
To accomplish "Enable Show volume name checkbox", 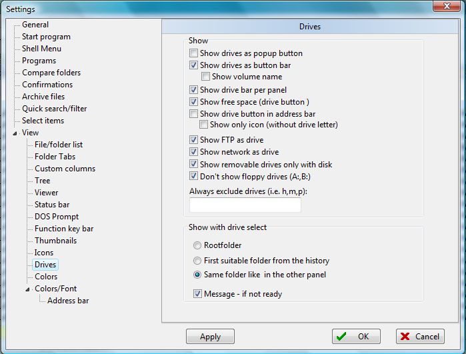I will click(205, 77).
